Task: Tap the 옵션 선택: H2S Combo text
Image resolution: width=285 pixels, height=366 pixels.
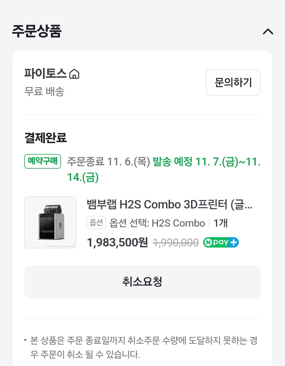Action: [157, 223]
